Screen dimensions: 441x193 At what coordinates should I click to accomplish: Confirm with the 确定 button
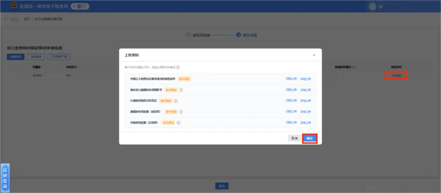pos(310,138)
